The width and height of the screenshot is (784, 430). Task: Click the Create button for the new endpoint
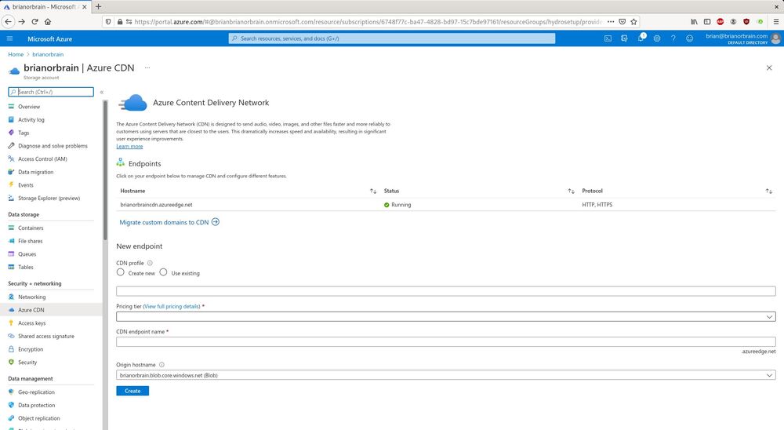coord(132,391)
